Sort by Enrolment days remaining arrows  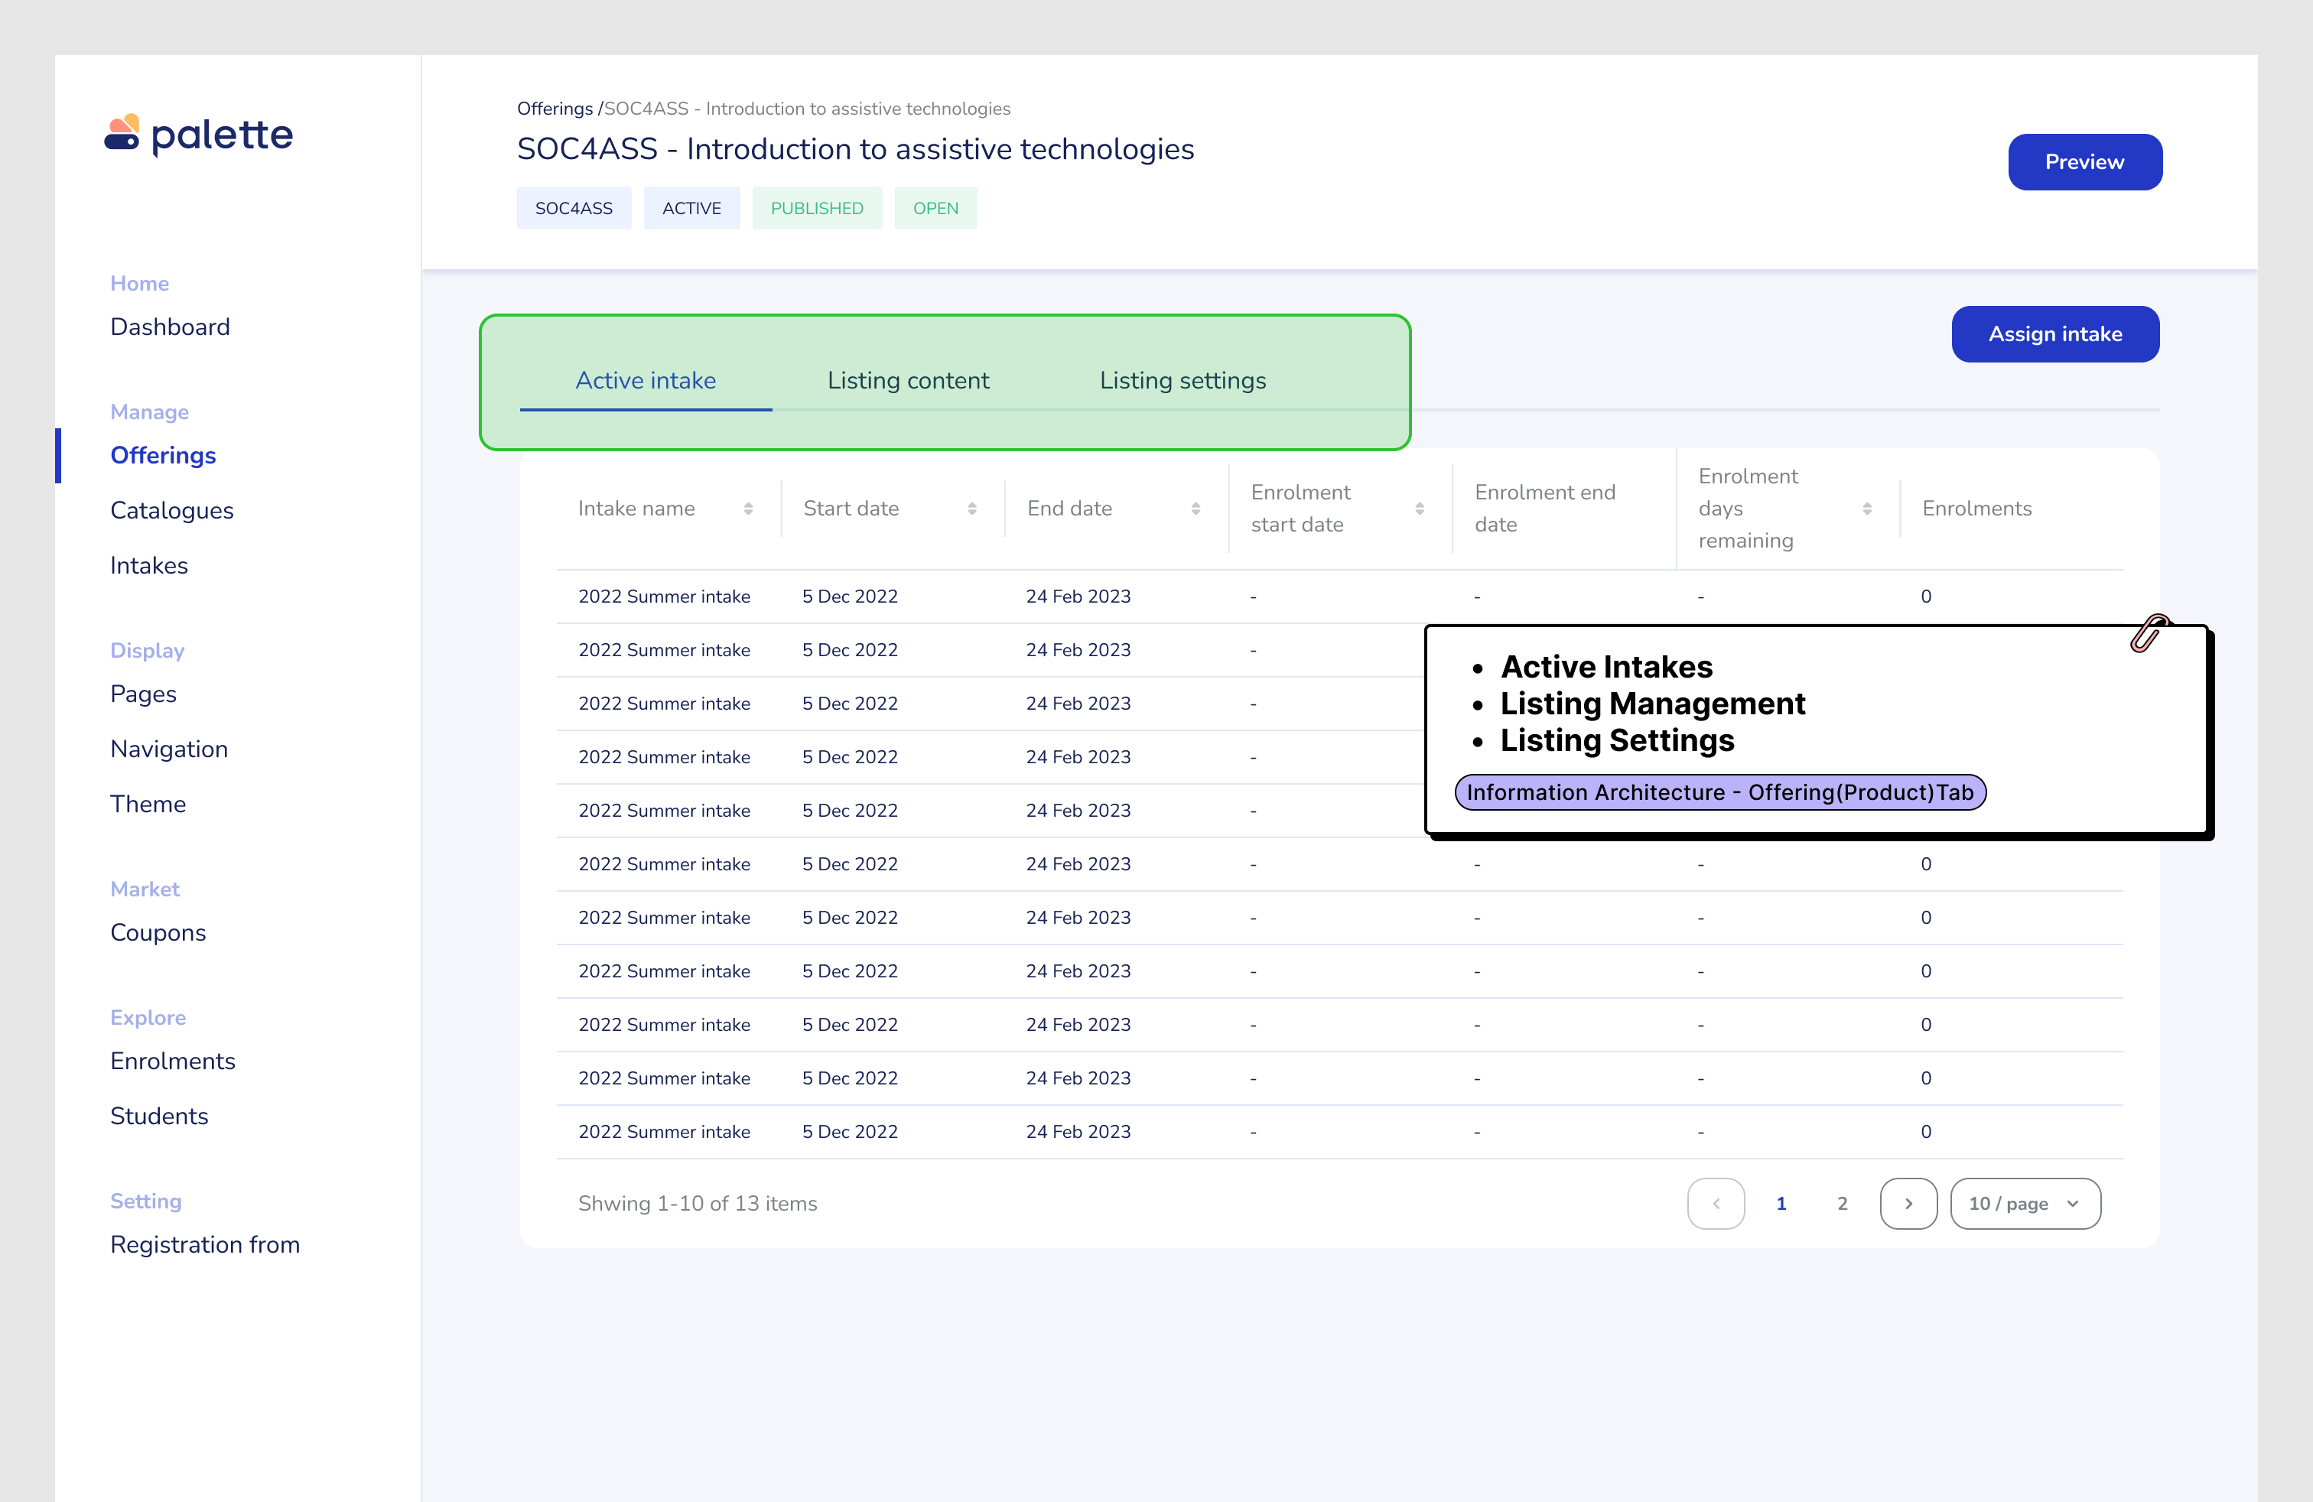click(x=1867, y=509)
